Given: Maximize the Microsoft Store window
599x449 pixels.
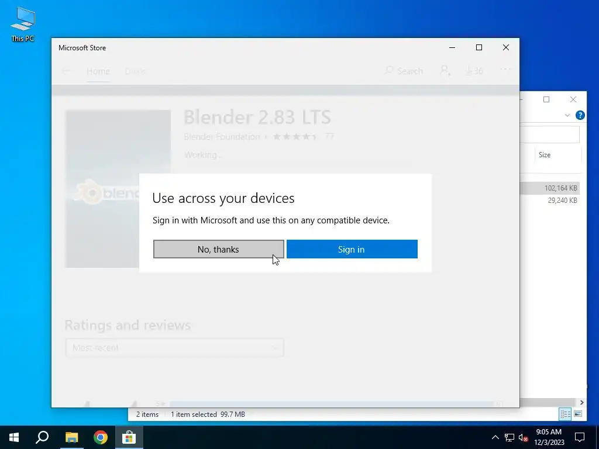Looking at the screenshot, I should tap(479, 47).
